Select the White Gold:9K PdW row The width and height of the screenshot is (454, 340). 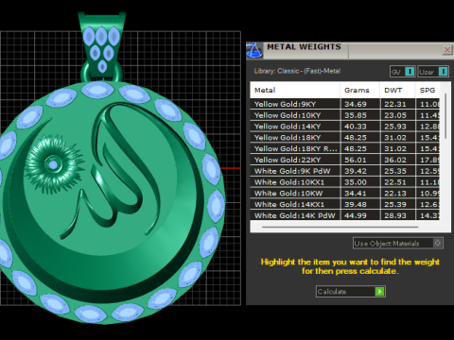point(345,171)
